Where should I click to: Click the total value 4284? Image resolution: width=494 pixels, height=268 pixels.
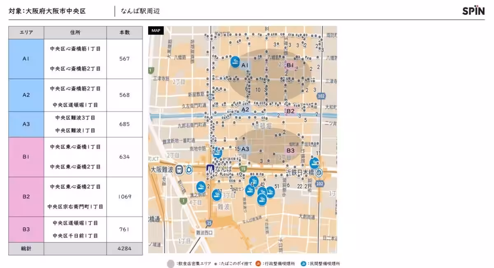tap(125, 249)
